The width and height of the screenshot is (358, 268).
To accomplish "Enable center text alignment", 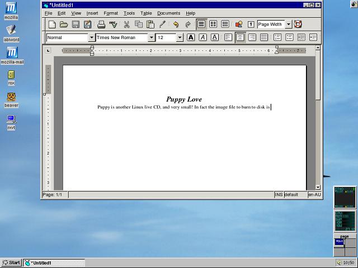I will point(239,37).
